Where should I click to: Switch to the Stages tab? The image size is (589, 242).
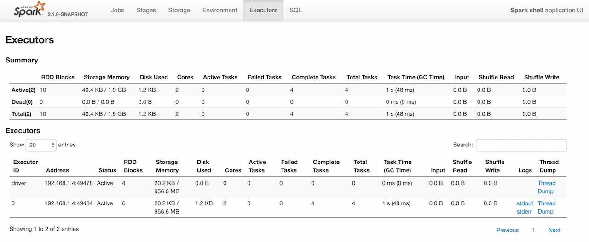(x=146, y=10)
